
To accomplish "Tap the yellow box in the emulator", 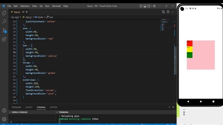I will tap(190, 49).
